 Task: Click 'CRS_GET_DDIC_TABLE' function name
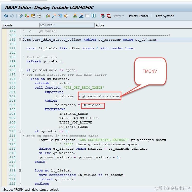[x=84, y=88]
